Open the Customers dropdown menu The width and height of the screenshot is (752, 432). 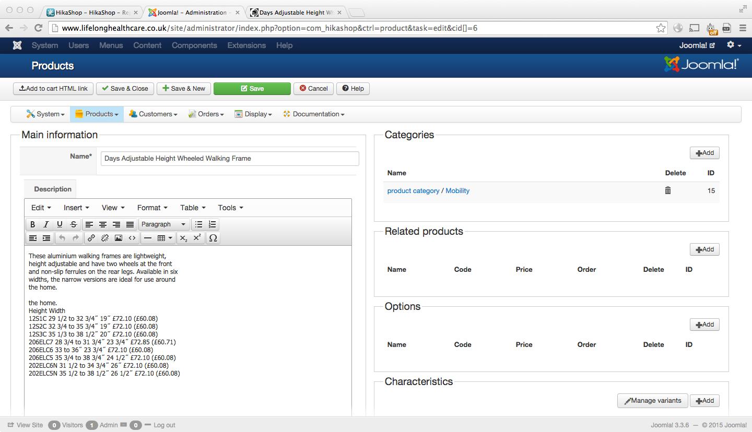[153, 114]
